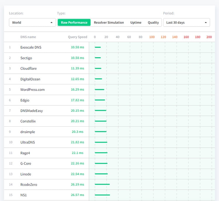Click the rank number 10
219x201 pixels.
click(11, 142)
